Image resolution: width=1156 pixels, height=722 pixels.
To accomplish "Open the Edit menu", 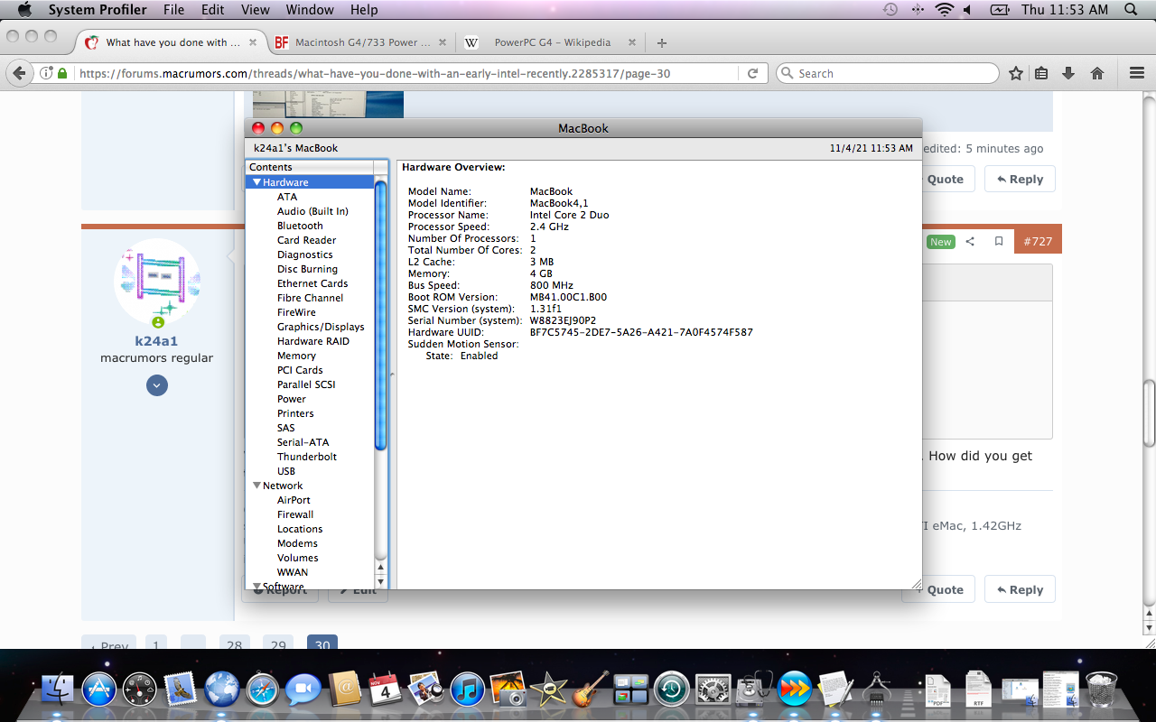I will pyautogui.click(x=213, y=10).
